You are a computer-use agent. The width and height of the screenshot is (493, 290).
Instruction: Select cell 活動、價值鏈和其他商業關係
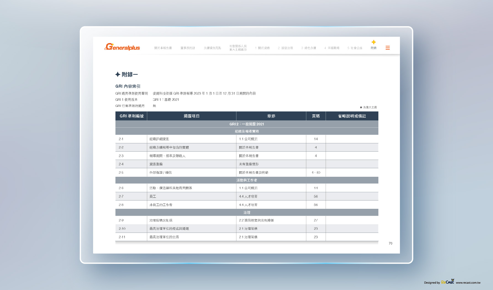click(x=192, y=188)
